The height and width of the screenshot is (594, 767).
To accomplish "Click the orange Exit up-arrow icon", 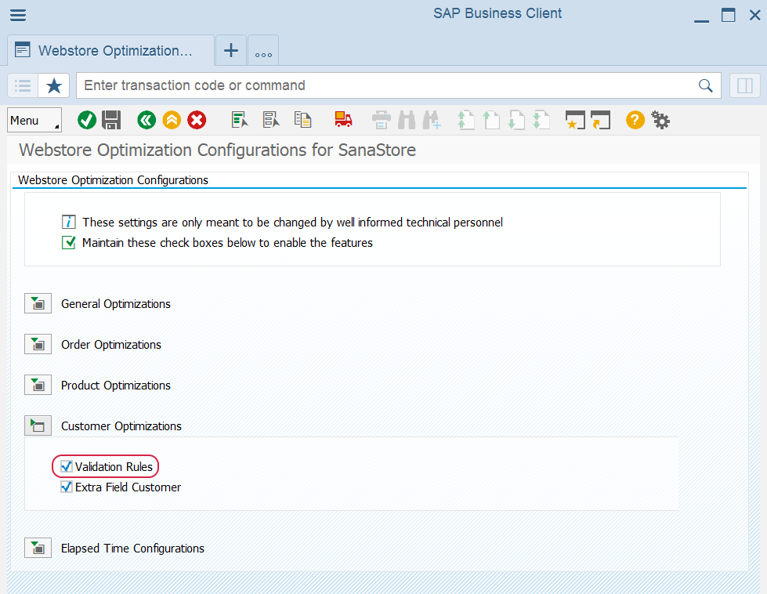I will (172, 120).
